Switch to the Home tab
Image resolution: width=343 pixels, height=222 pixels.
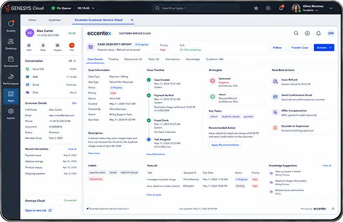coord(32,20)
